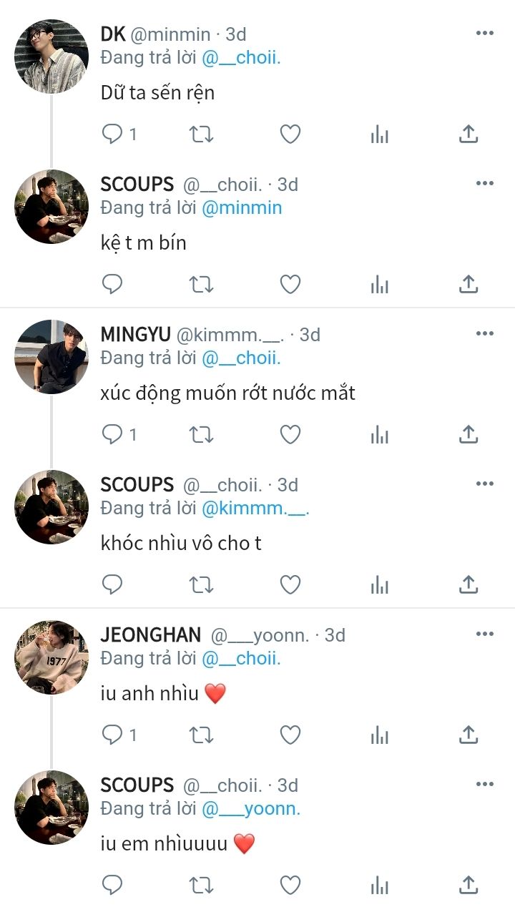Open the @kimmm.__. mention link

point(255,508)
